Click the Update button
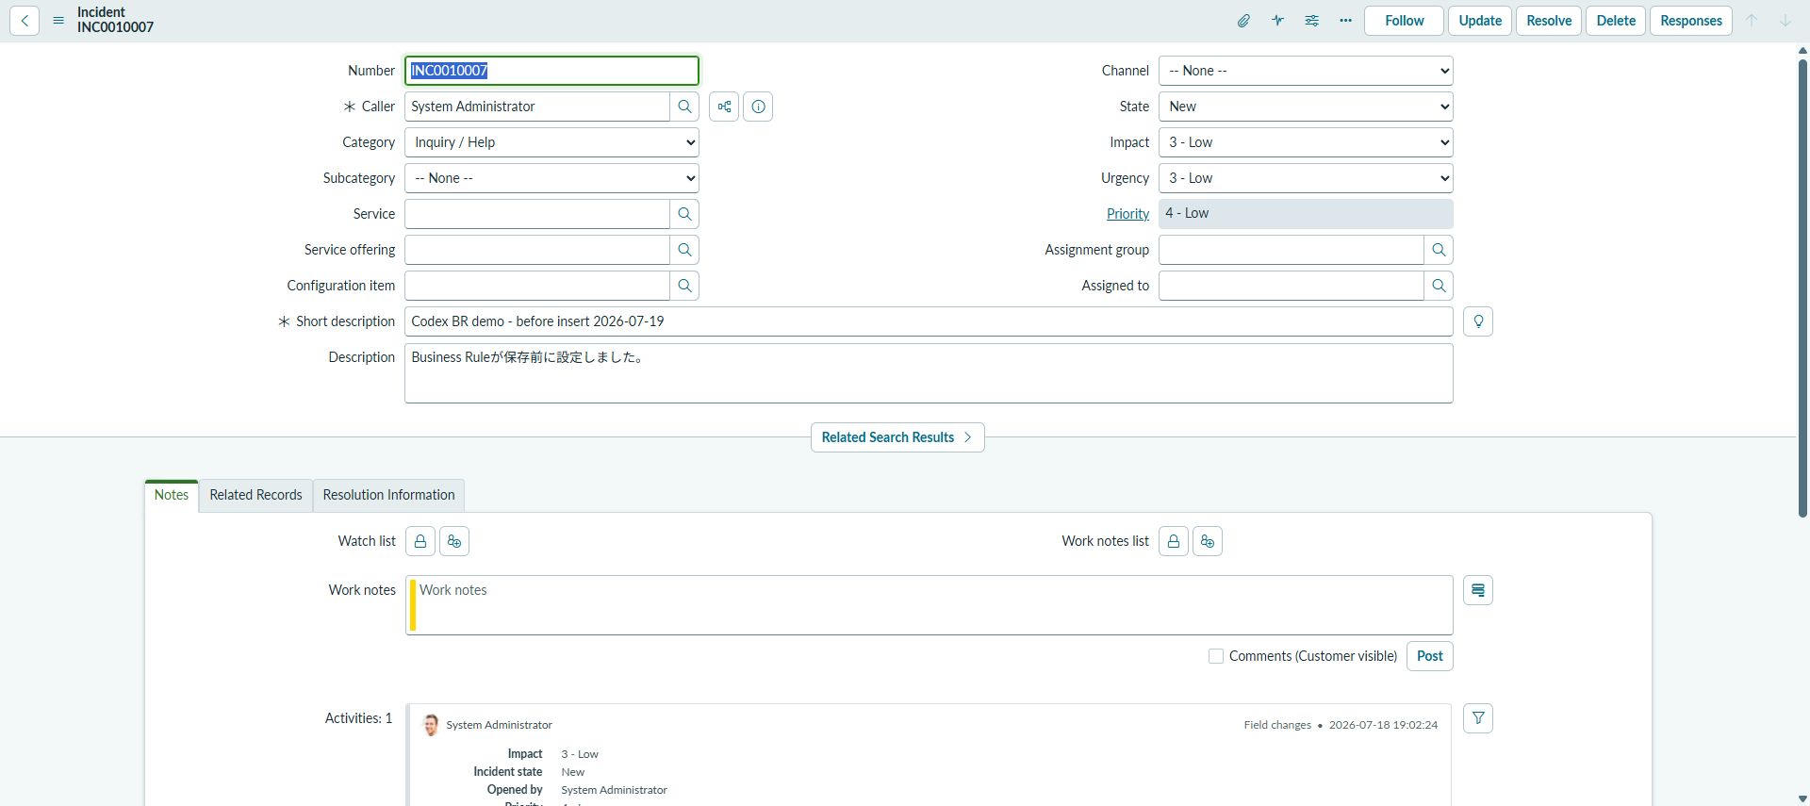 pyautogui.click(x=1480, y=21)
